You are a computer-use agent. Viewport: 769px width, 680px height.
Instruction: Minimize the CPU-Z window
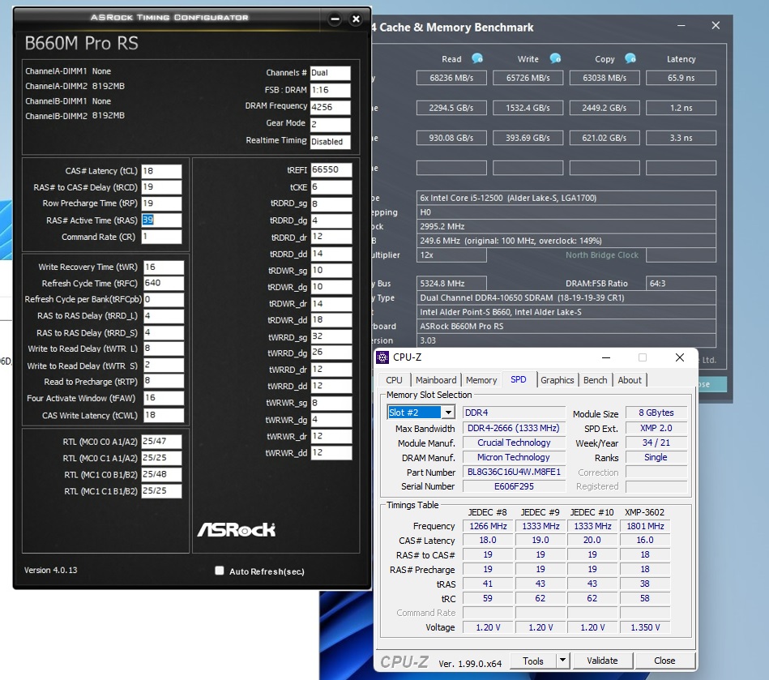[x=606, y=357]
